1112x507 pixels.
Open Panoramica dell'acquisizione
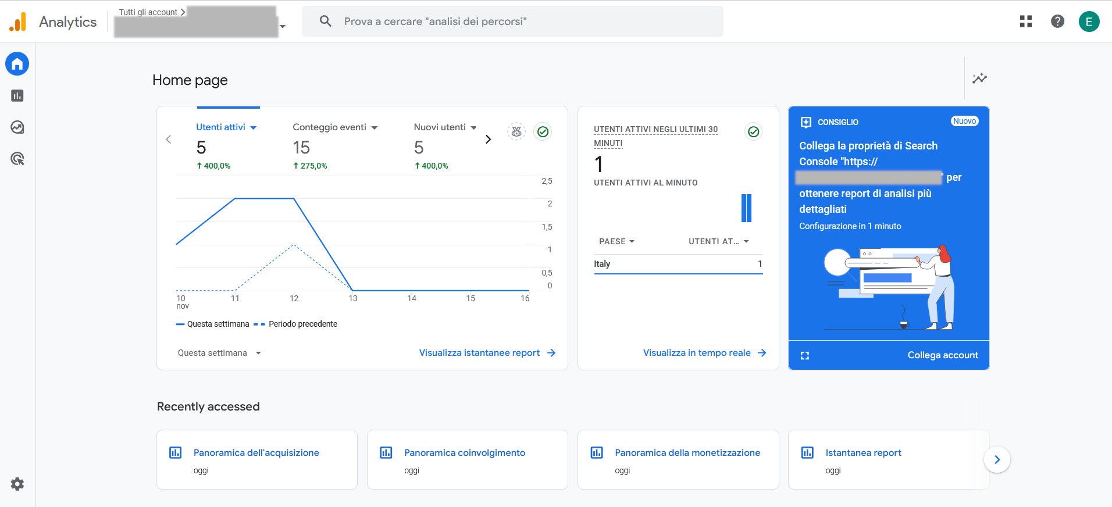(256, 453)
